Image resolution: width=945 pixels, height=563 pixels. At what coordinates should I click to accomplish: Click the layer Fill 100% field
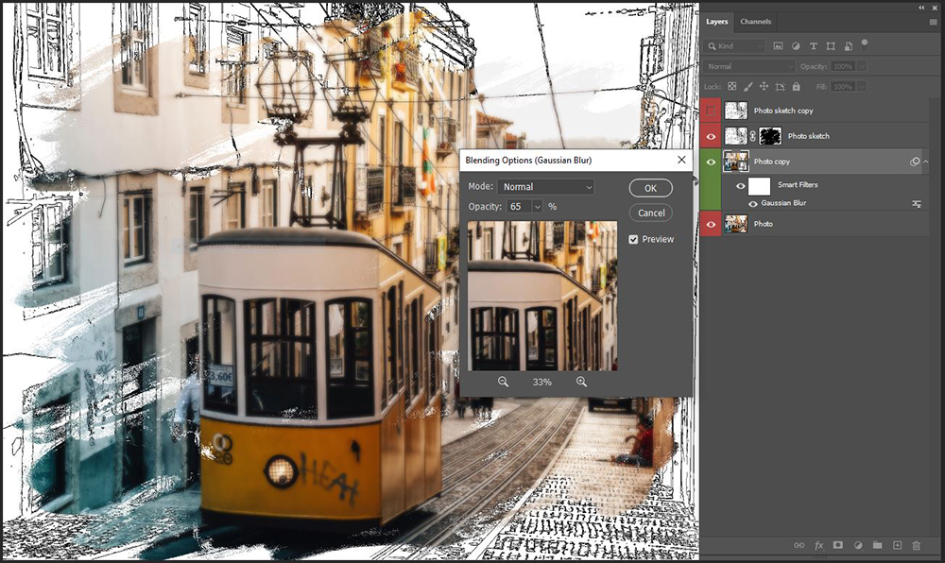coord(844,87)
